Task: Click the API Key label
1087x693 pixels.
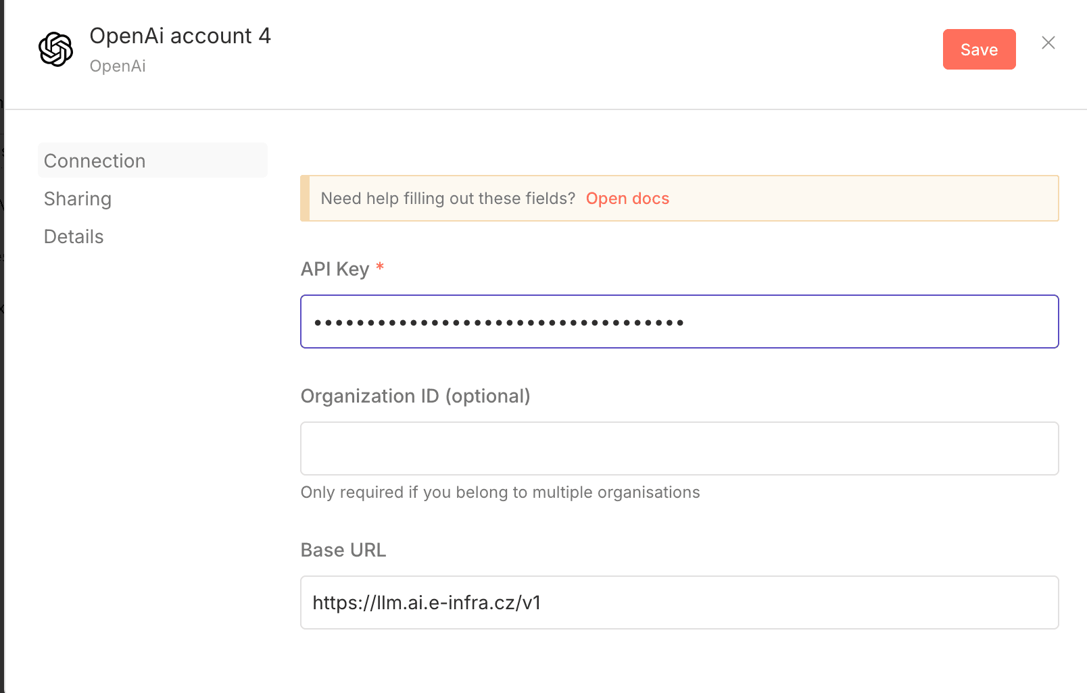Action: [335, 269]
